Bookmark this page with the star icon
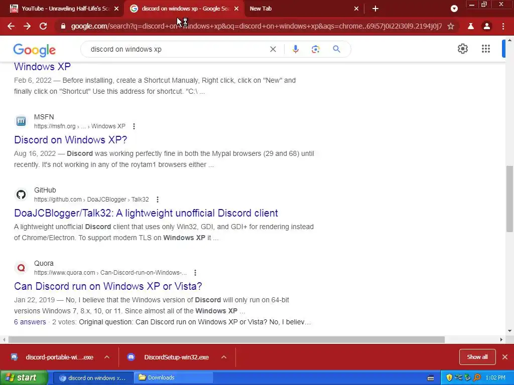 point(451,26)
